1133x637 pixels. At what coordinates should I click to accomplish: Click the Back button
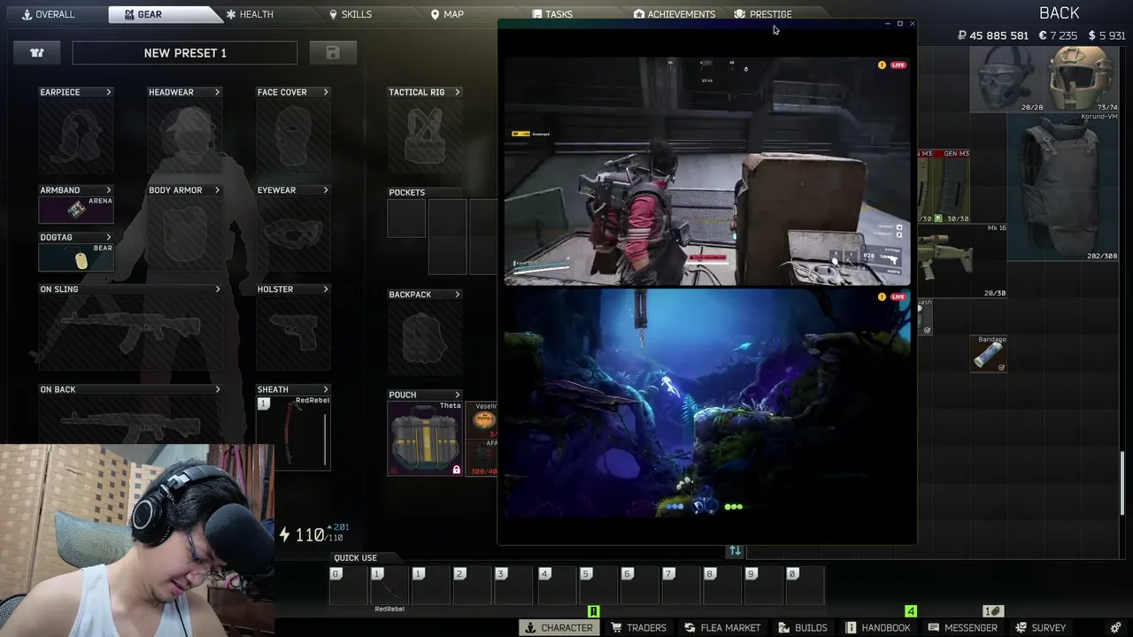pos(1059,12)
